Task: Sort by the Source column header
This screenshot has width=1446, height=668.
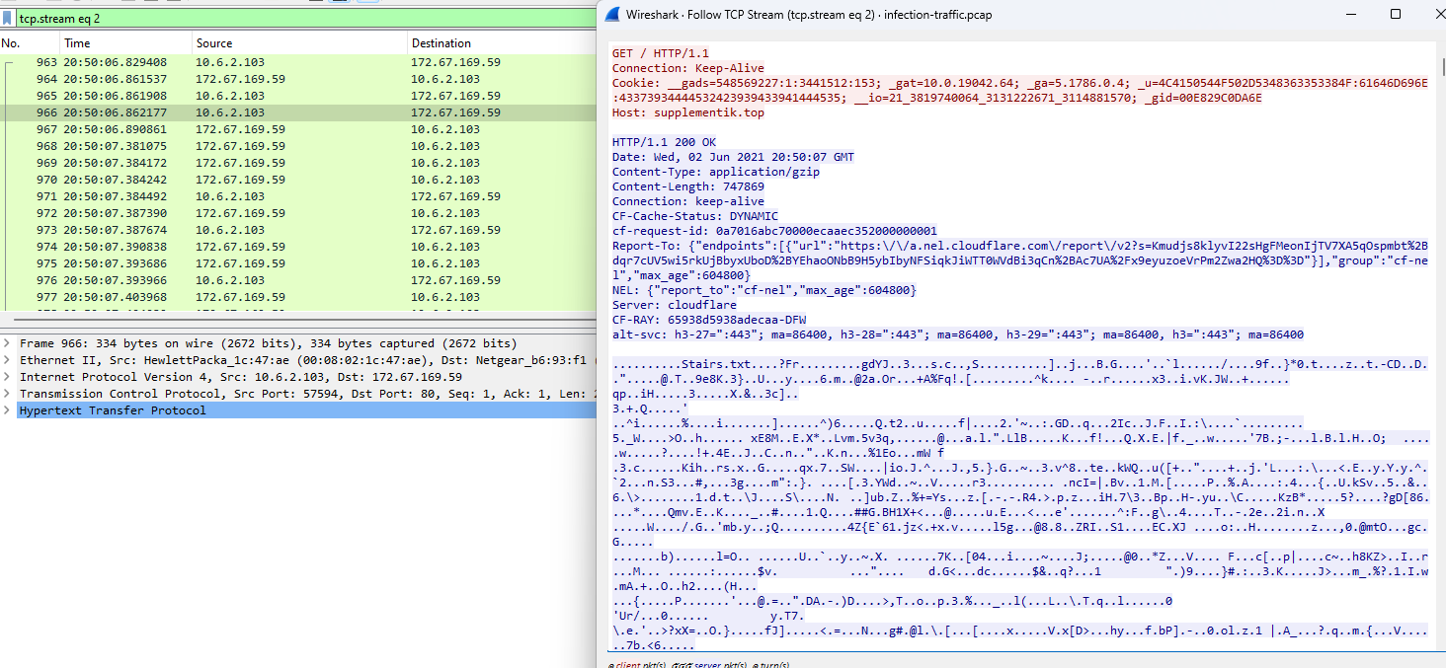Action: click(298, 43)
